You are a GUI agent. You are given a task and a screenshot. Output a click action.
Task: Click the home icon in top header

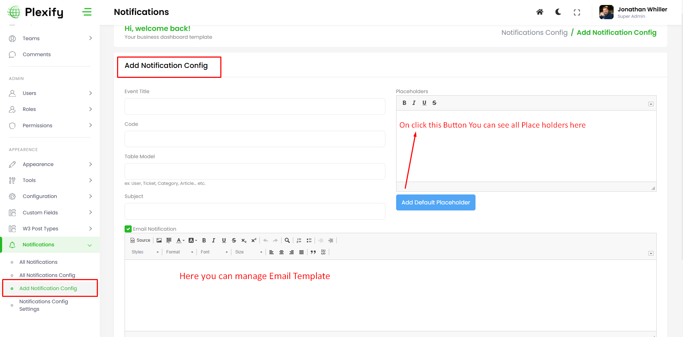click(540, 12)
